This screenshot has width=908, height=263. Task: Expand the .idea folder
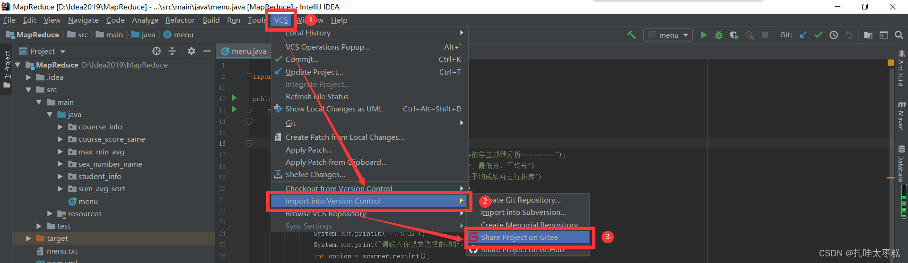28,77
